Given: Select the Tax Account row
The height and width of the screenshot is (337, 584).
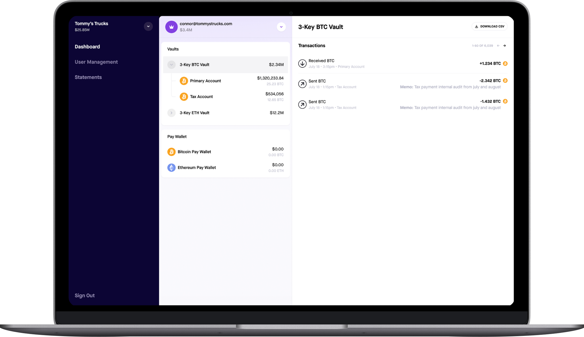Looking at the screenshot, I should pyautogui.click(x=201, y=96).
